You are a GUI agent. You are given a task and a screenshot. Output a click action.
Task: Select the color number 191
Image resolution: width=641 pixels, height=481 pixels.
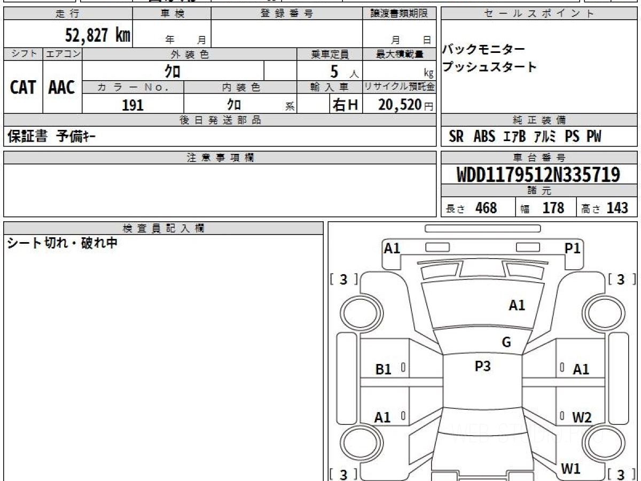pos(132,105)
